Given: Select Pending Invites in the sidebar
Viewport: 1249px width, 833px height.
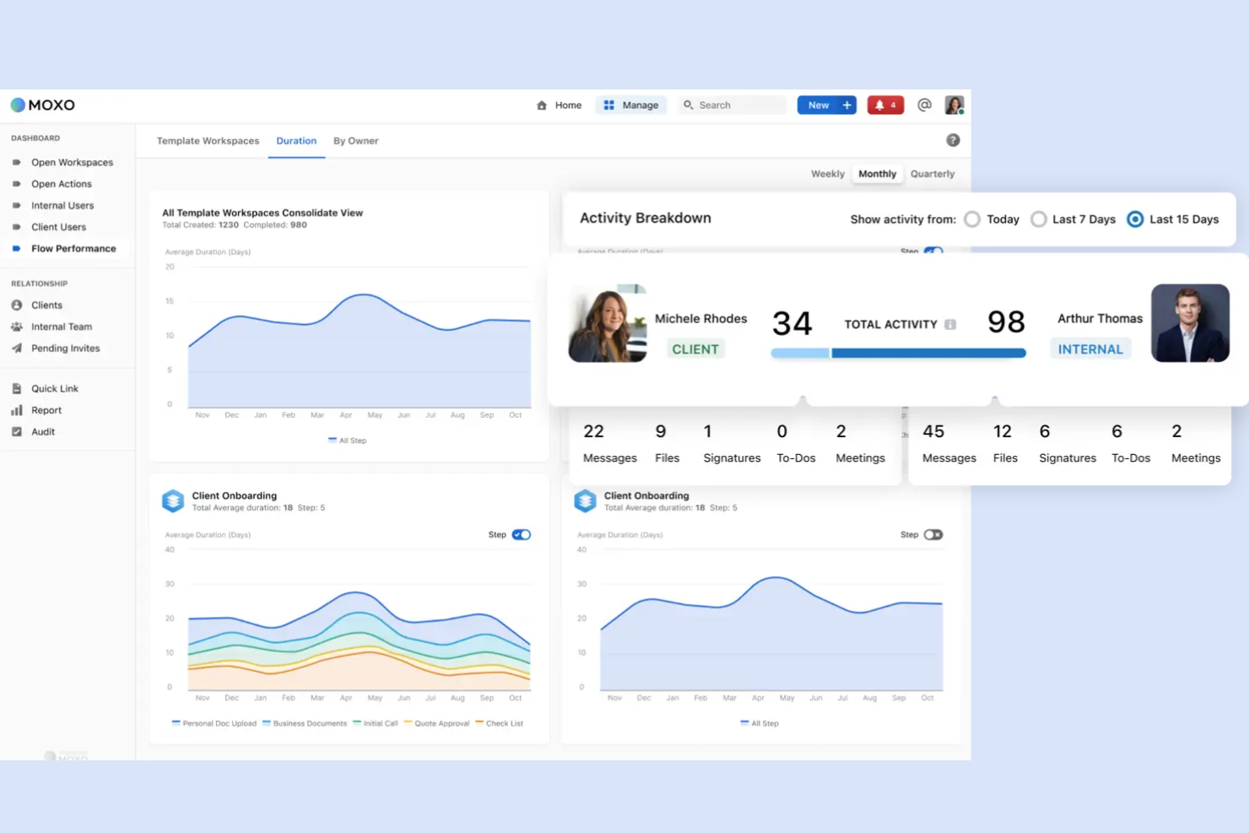Looking at the screenshot, I should coord(66,348).
